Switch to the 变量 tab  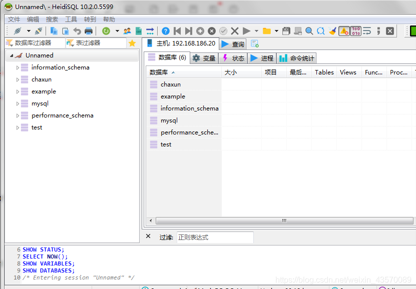point(204,58)
